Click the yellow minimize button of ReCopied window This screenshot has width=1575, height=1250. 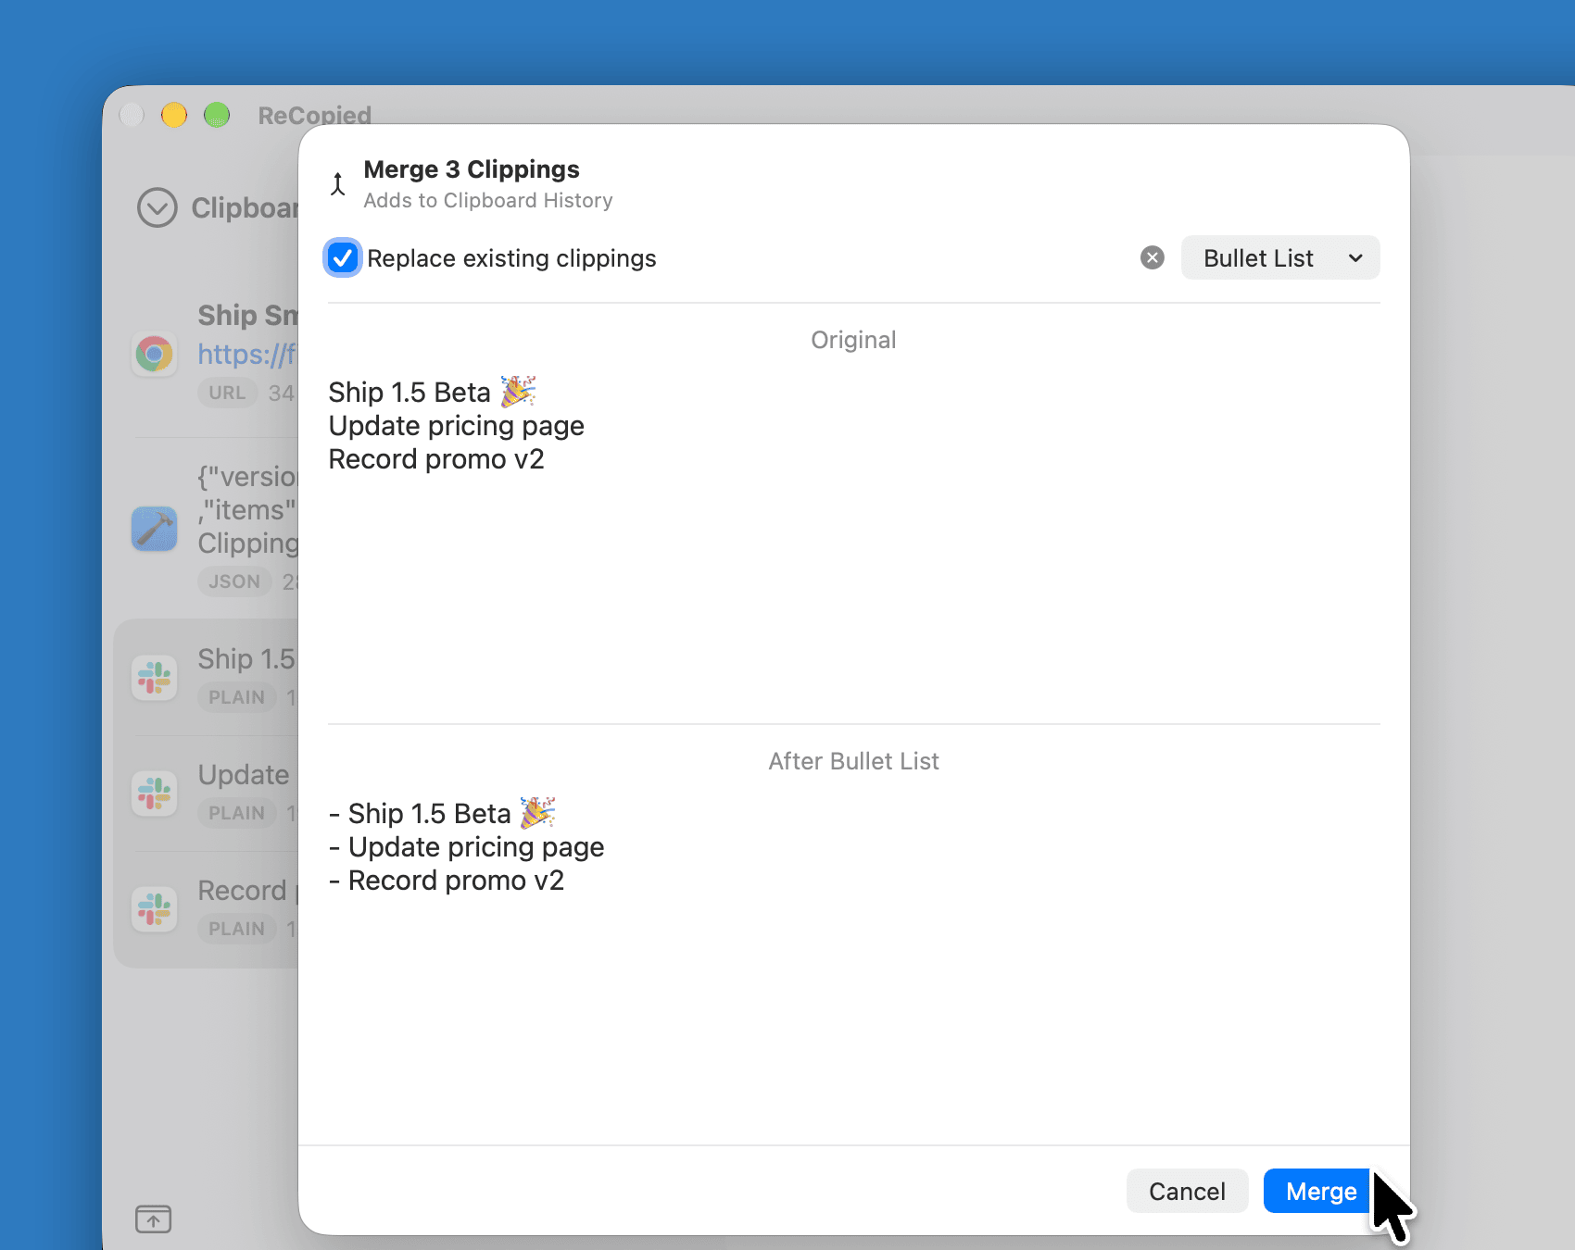tap(174, 115)
